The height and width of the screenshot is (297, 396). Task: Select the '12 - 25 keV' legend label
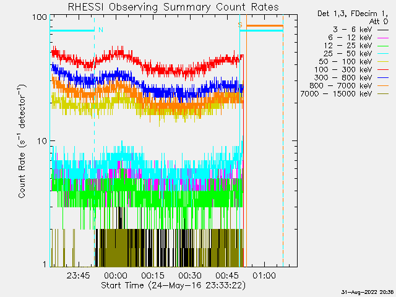(348, 46)
